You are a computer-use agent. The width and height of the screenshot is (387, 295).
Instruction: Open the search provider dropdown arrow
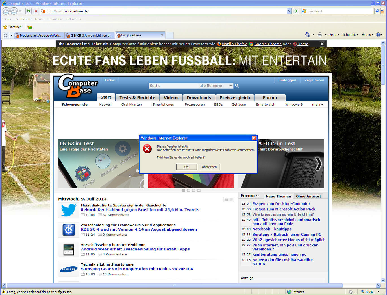[x=382, y=11]
